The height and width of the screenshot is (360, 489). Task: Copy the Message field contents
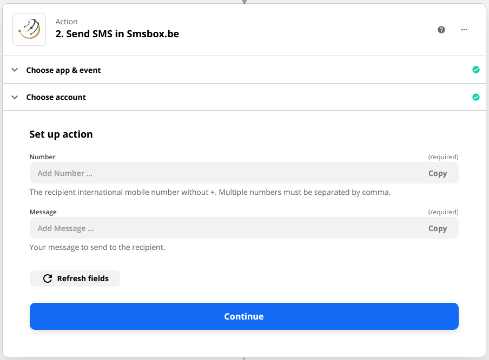pyautogui.click(x=438, y=228)
